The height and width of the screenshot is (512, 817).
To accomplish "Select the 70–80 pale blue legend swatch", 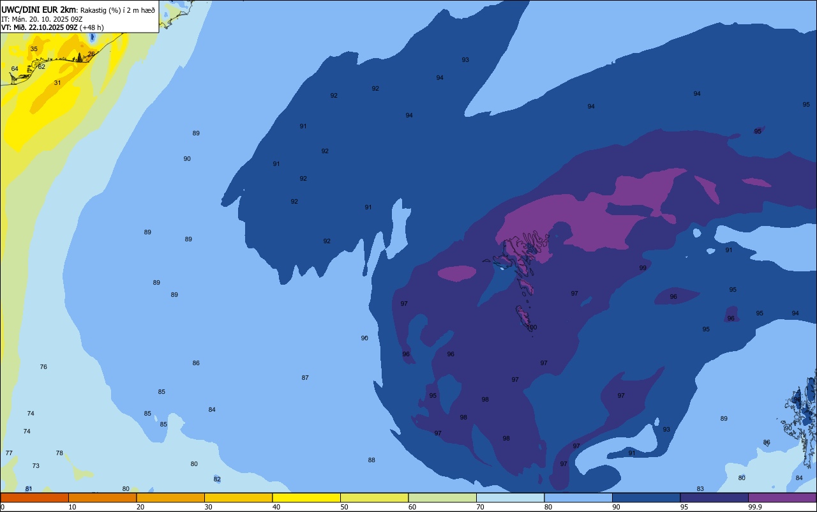I will [510, 497].
